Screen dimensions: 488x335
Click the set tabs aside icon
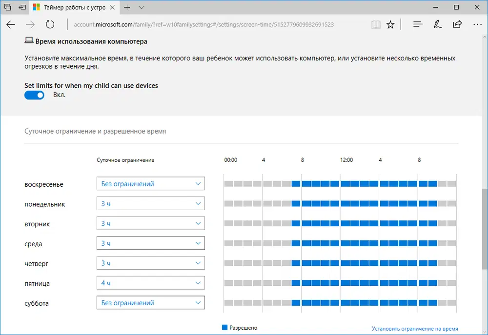point(22,7)
